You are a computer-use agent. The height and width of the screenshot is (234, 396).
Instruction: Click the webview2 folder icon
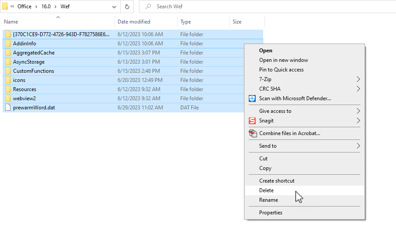8,98
